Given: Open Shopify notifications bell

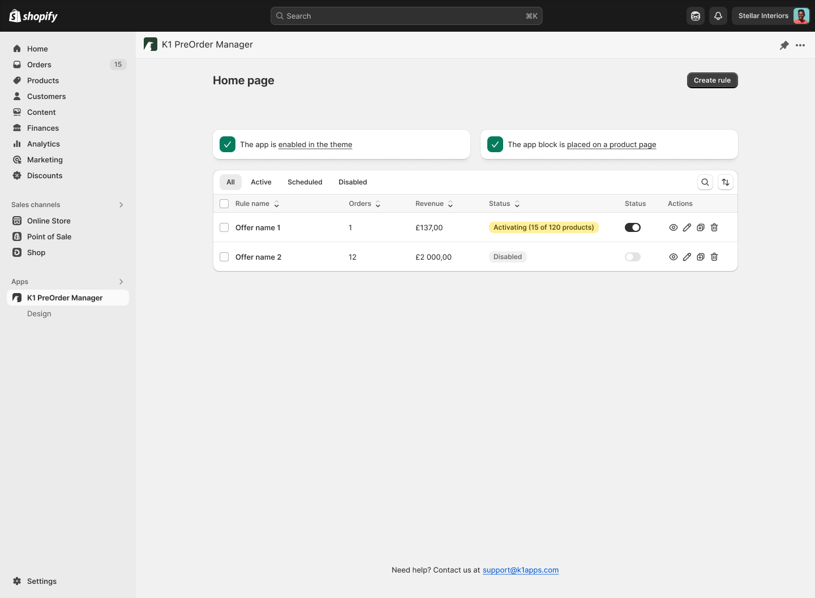Looking at the screenshot, I should (718, 16).
